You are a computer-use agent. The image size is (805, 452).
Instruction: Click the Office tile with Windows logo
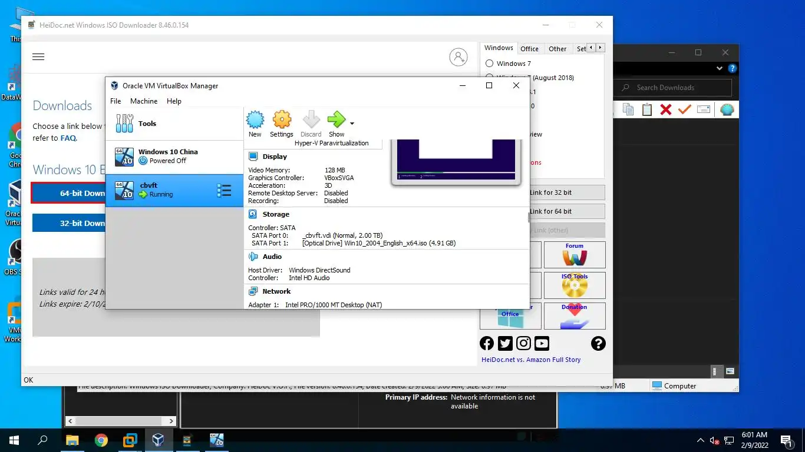click(510, 318)
